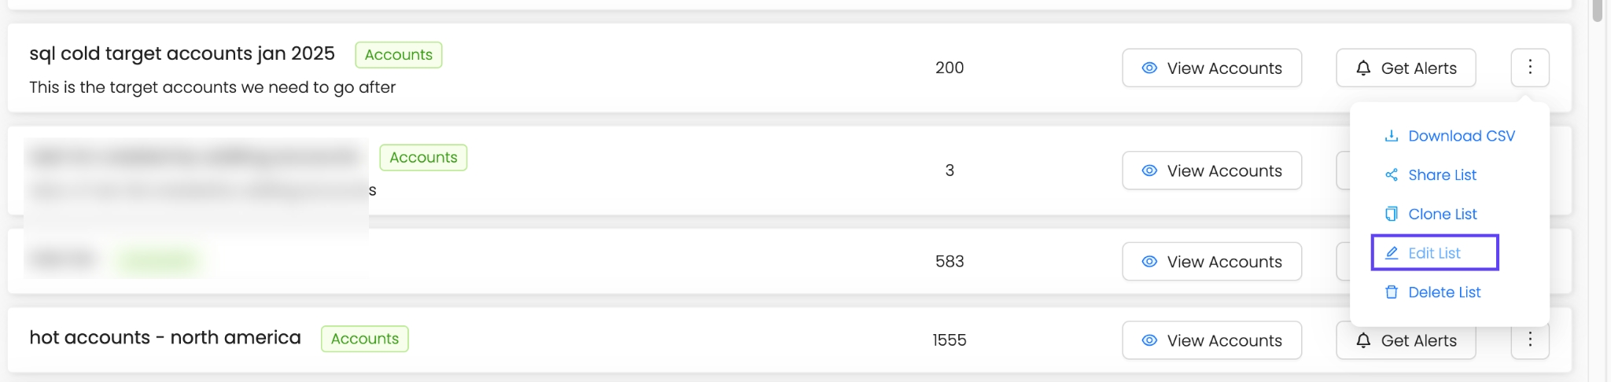Screen dimensions: 1611x382
Task: View accounts for hot accounts north america
Action: 1211,340
